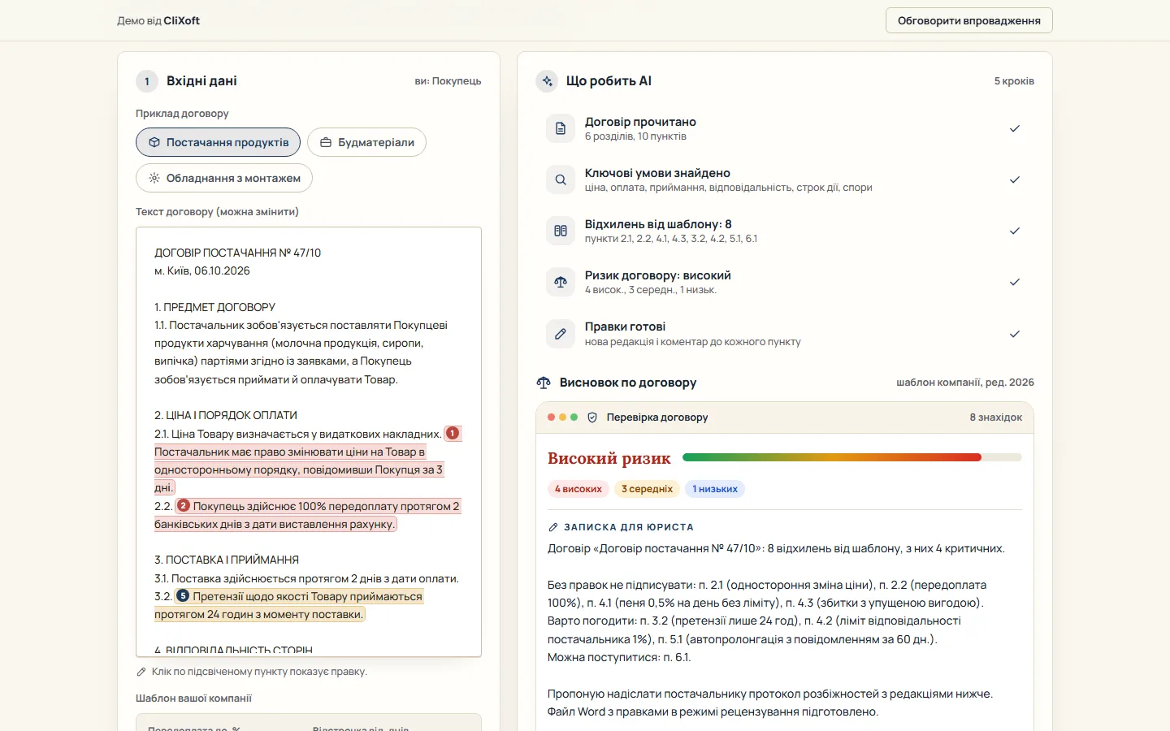Screen dimensions: 1170x731
Task: Click the checkmark on the "Договір прочитано" row
Action: 1015,128
